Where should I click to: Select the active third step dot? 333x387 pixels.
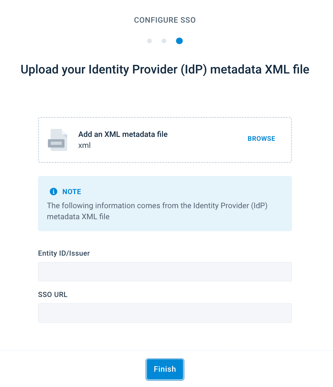(179, 41)
